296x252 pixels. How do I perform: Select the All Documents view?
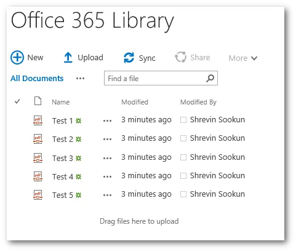[x=37, y=79]
